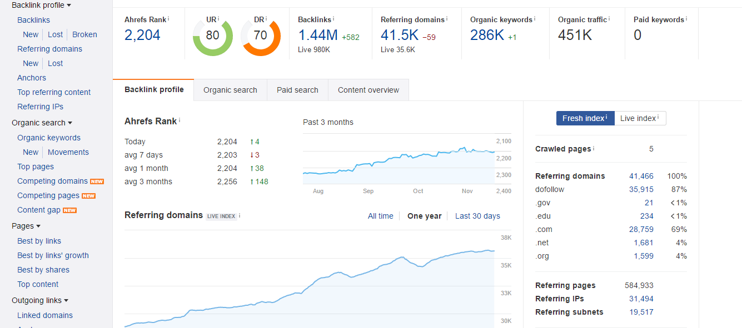The height and width of the screenshot is (328, 742).
Task: Switch to the Live index view
Action: tap(640, 118)
